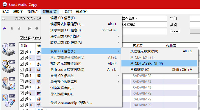Screen dimensions: 200x110
Task: Expand the 清除当前 CRC 值 submenu
Action: tap(81, 36)
